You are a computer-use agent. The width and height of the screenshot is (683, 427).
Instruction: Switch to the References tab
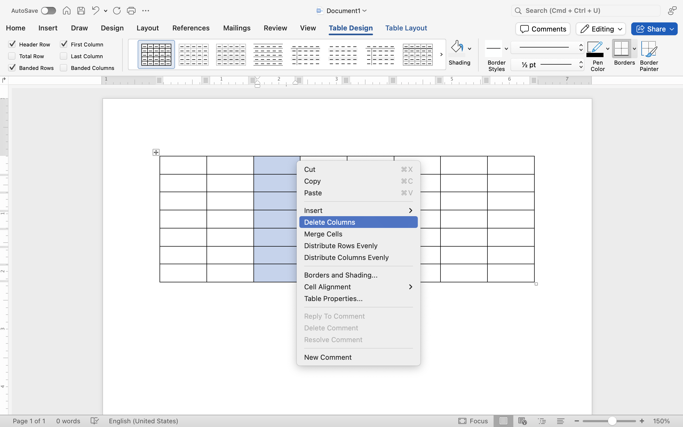tap(191, 28)
